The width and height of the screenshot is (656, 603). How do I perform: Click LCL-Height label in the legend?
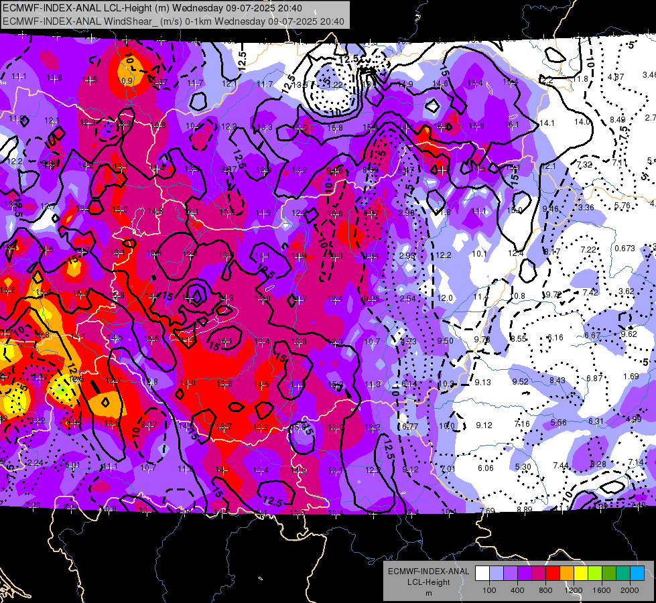pyautogui.click(x=429, y=582)
